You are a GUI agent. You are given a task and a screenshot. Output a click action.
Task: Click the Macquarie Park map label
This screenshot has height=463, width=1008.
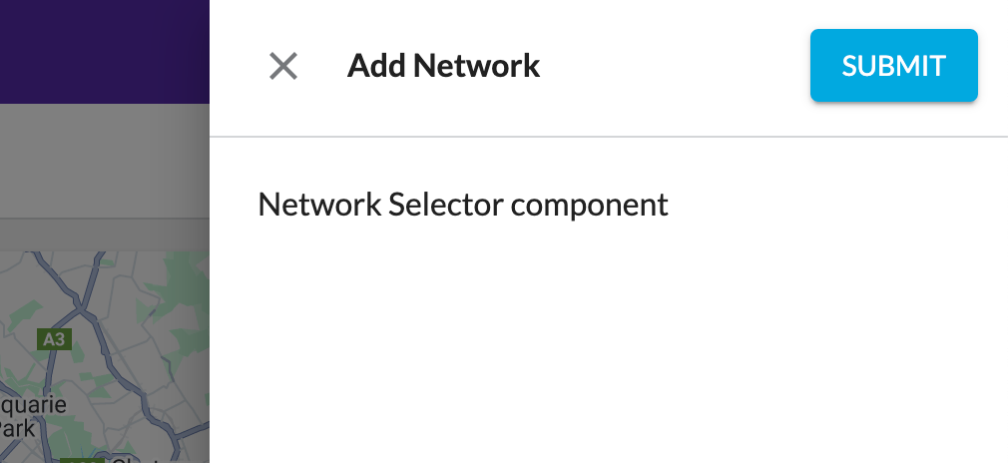pyautogui.click(x=30, y=417)
